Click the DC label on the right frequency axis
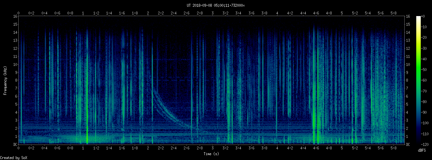This screenshot has height=160, width=432. [x=408, y=144]
